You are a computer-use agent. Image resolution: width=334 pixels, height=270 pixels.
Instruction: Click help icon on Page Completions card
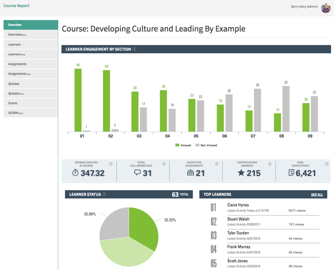point(327,164)
